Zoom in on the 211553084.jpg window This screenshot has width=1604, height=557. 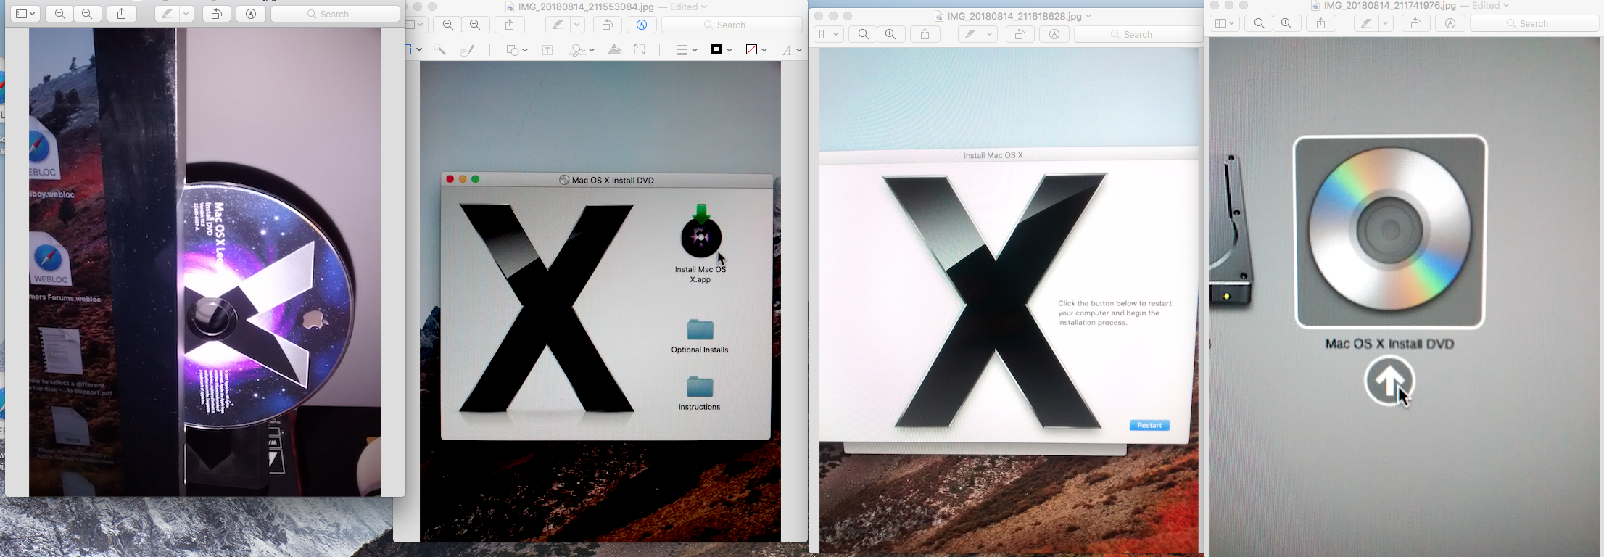click(x=475, y=25)
